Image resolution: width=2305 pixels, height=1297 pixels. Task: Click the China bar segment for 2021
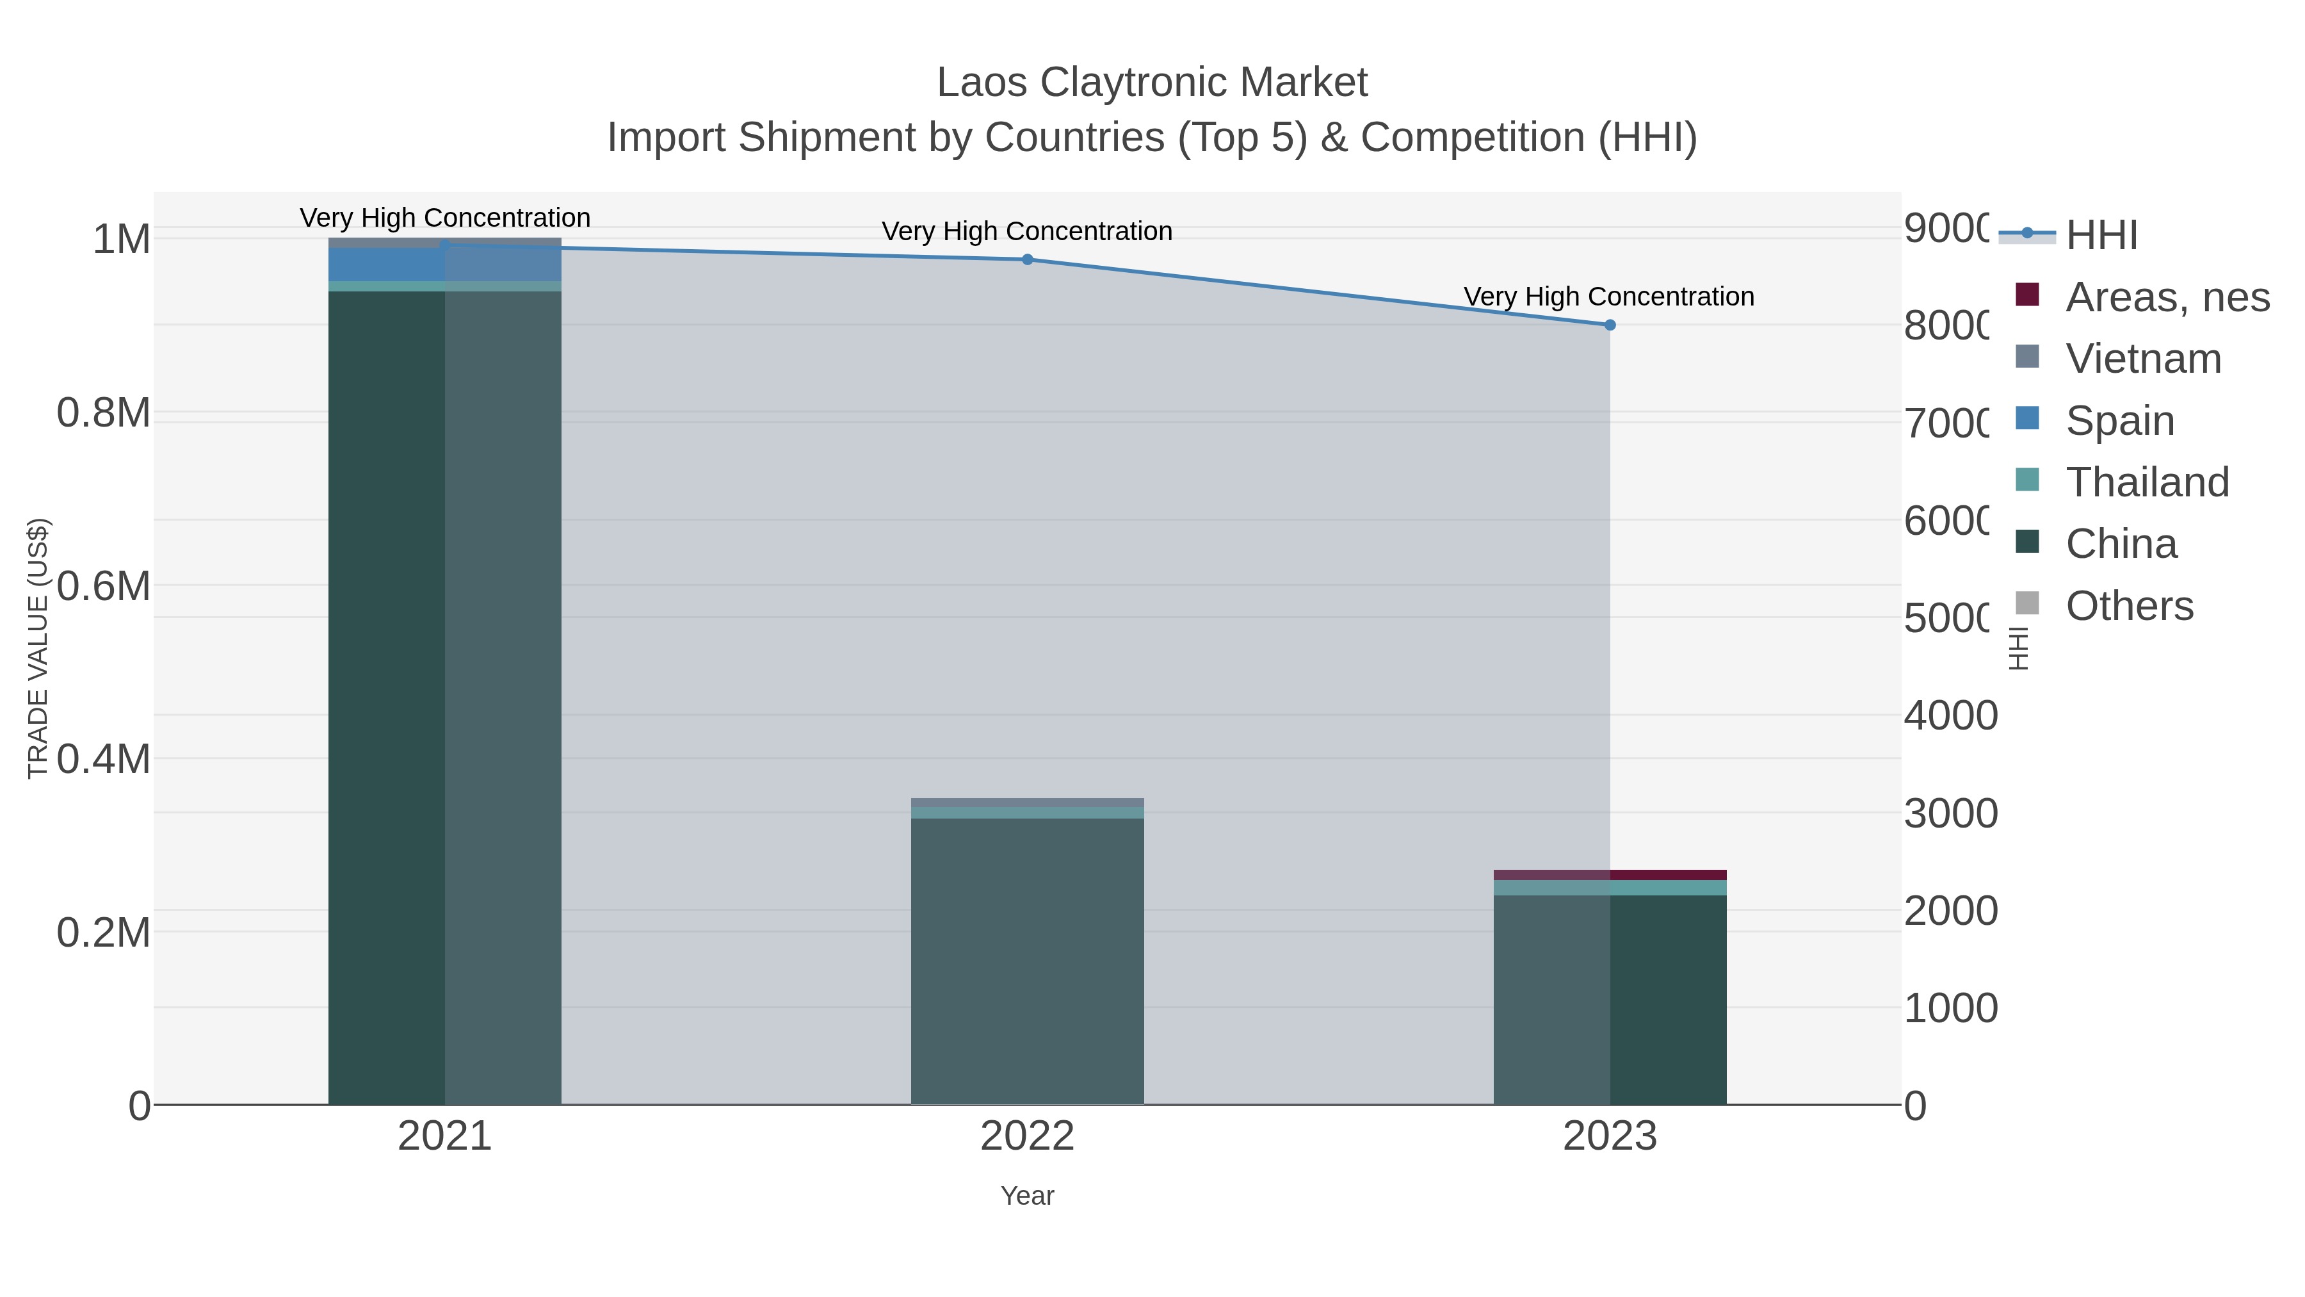pos(445,698)
